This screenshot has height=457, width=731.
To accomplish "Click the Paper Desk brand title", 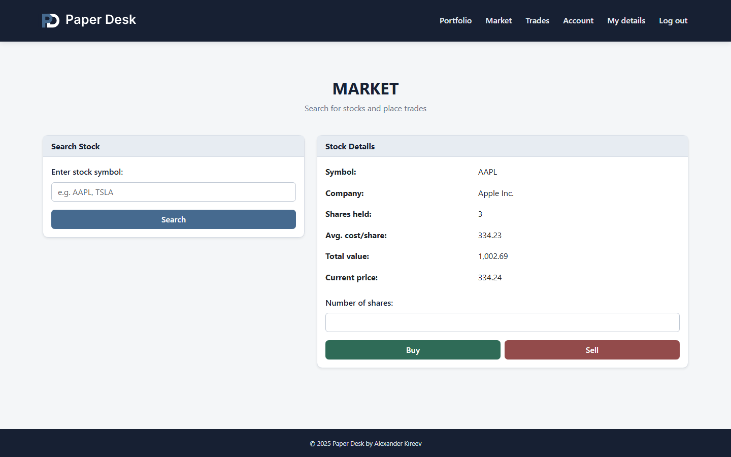I will (101, 20).
